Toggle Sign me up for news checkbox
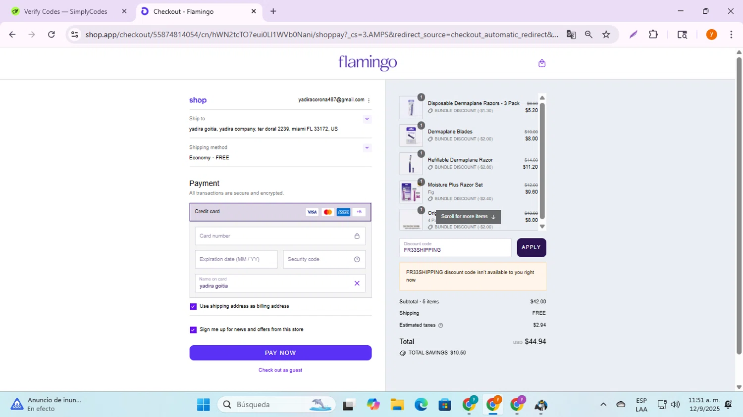 (x=193, y=330)
